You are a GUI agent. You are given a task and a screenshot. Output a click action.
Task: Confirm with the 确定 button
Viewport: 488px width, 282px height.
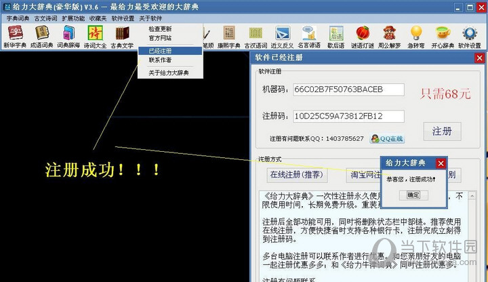[x=413, y=195]
